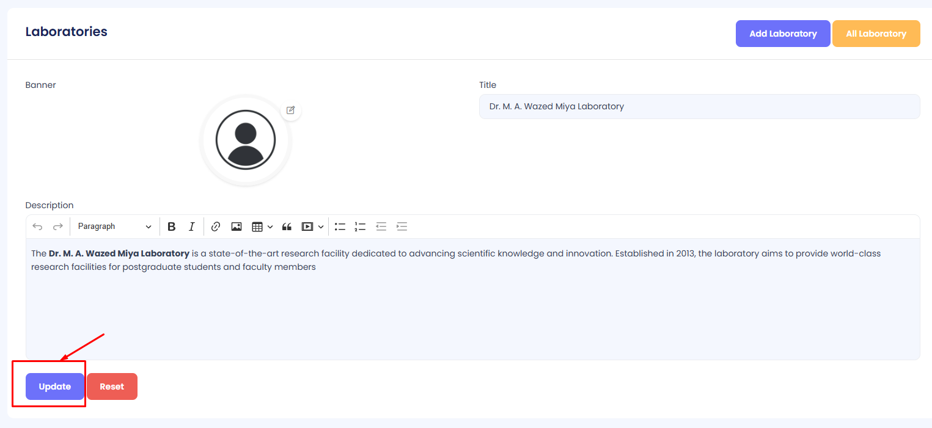Image resolution: width=932 pixels, height=428 pixels.
Task: Toggle bold formatting in description editor
Action: (x=172, y=227)
